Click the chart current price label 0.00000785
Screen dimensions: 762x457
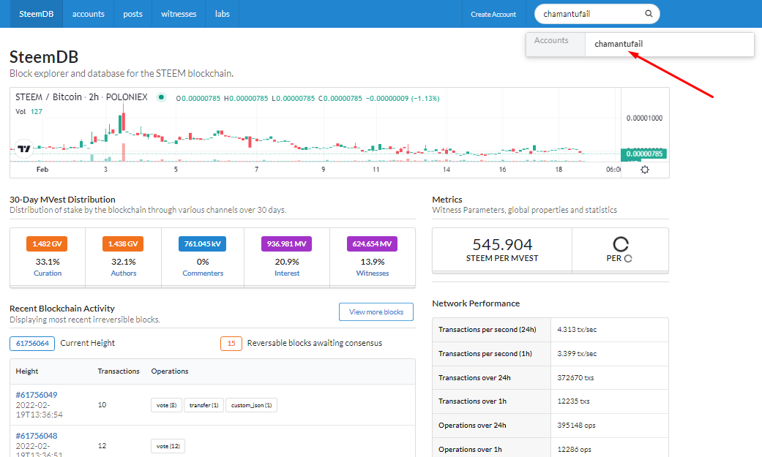[644, 154]
